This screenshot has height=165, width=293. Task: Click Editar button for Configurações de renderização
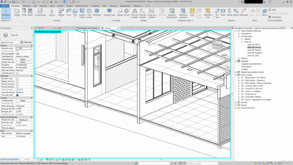[23, 101]
